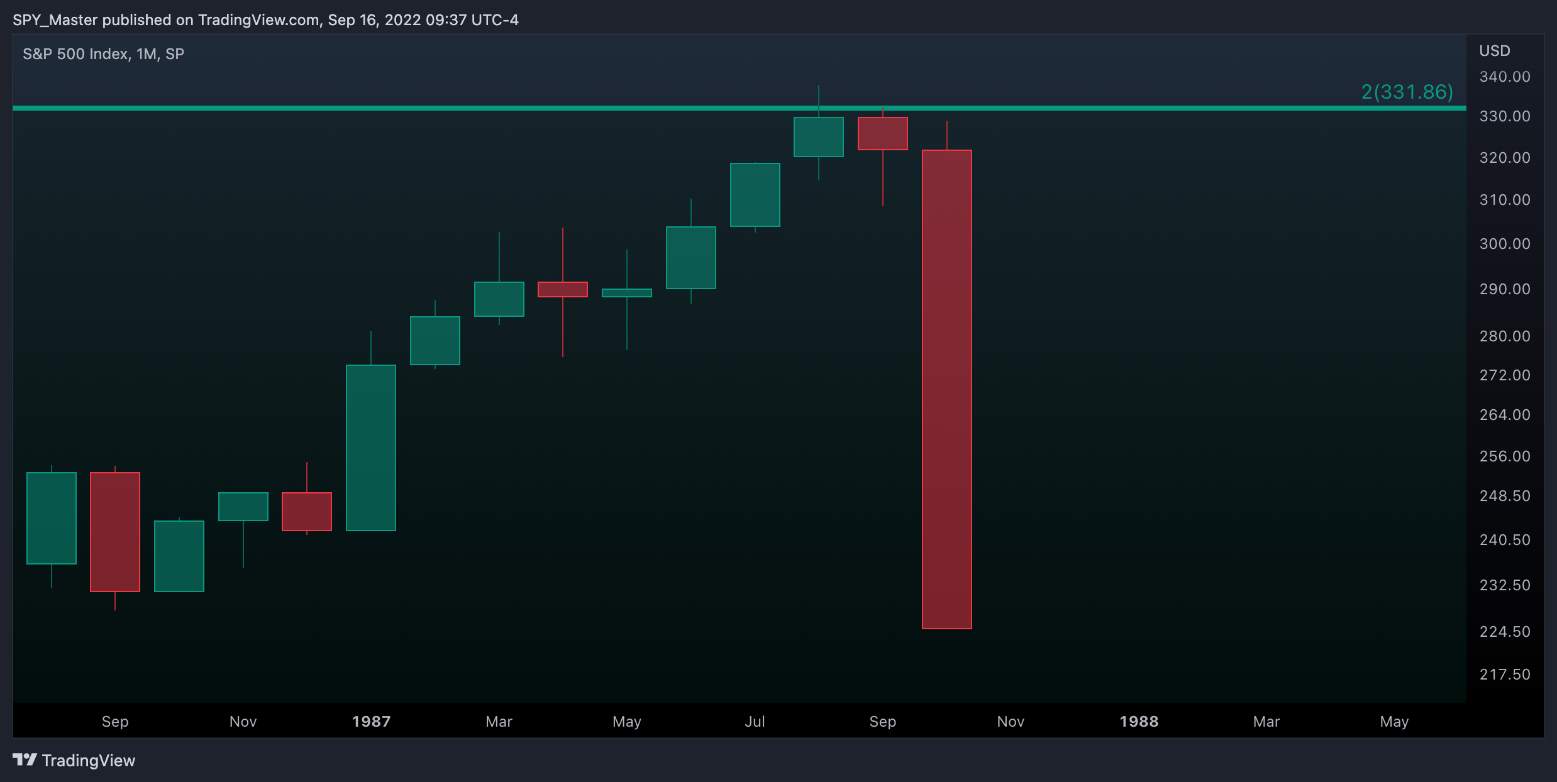
Task: Click the leftmost green August 1986 candle
Action: (51, 518)
